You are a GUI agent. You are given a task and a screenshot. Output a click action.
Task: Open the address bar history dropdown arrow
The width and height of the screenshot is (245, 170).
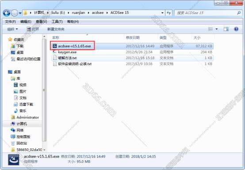click(162, 13)
